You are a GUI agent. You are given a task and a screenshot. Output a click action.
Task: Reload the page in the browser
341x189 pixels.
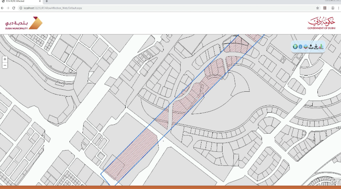click(x=14, y=8)
